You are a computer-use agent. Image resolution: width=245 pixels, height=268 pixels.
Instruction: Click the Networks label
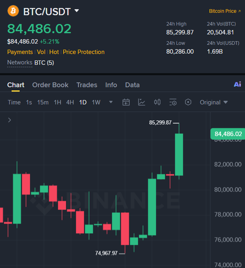(20, 62)
